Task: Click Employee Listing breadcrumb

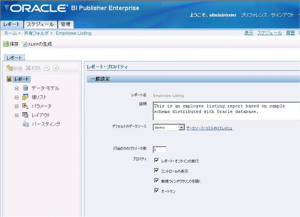Action: point(73,33)
